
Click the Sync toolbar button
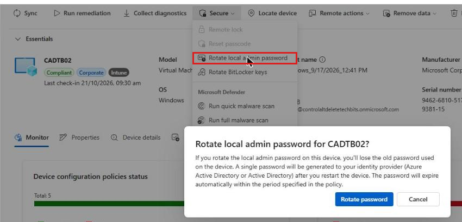26,13
